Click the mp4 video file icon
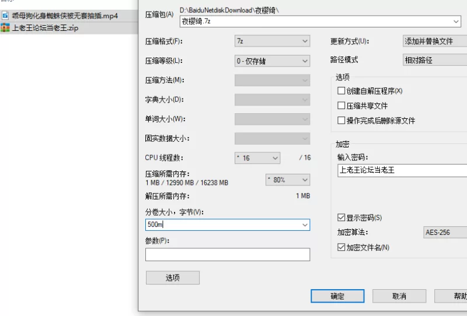Image resolution: width=467 pixels, height=316 pixels. pos(5,16)
